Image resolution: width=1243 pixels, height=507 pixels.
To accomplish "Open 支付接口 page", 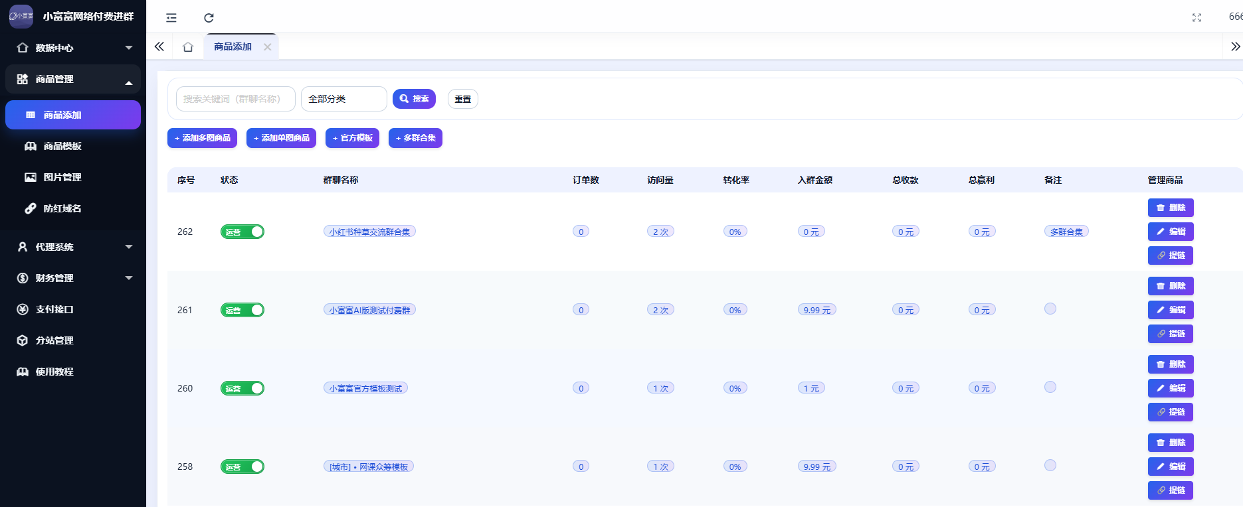I will pos(73,309).
